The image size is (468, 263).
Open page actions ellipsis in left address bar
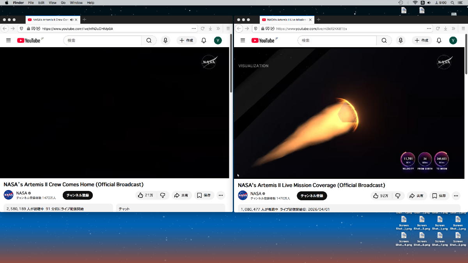(194, 28)
